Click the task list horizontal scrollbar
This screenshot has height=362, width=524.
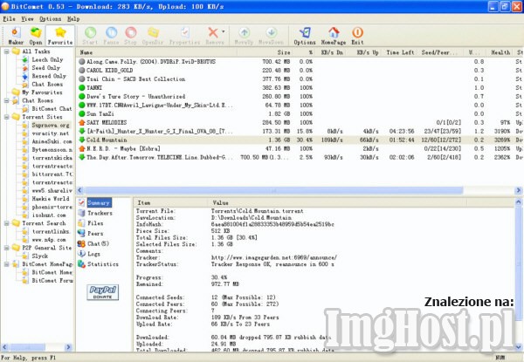click(273, 190)
